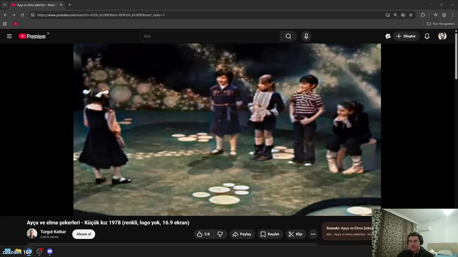Screen dimensions: 458x257
Task: Open the YouTube bookmark shortcut icon
Action: coord(16,24)
